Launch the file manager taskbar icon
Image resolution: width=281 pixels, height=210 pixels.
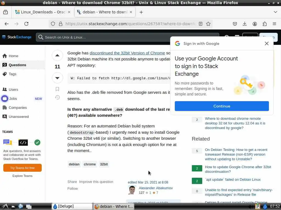coord(13,207)
